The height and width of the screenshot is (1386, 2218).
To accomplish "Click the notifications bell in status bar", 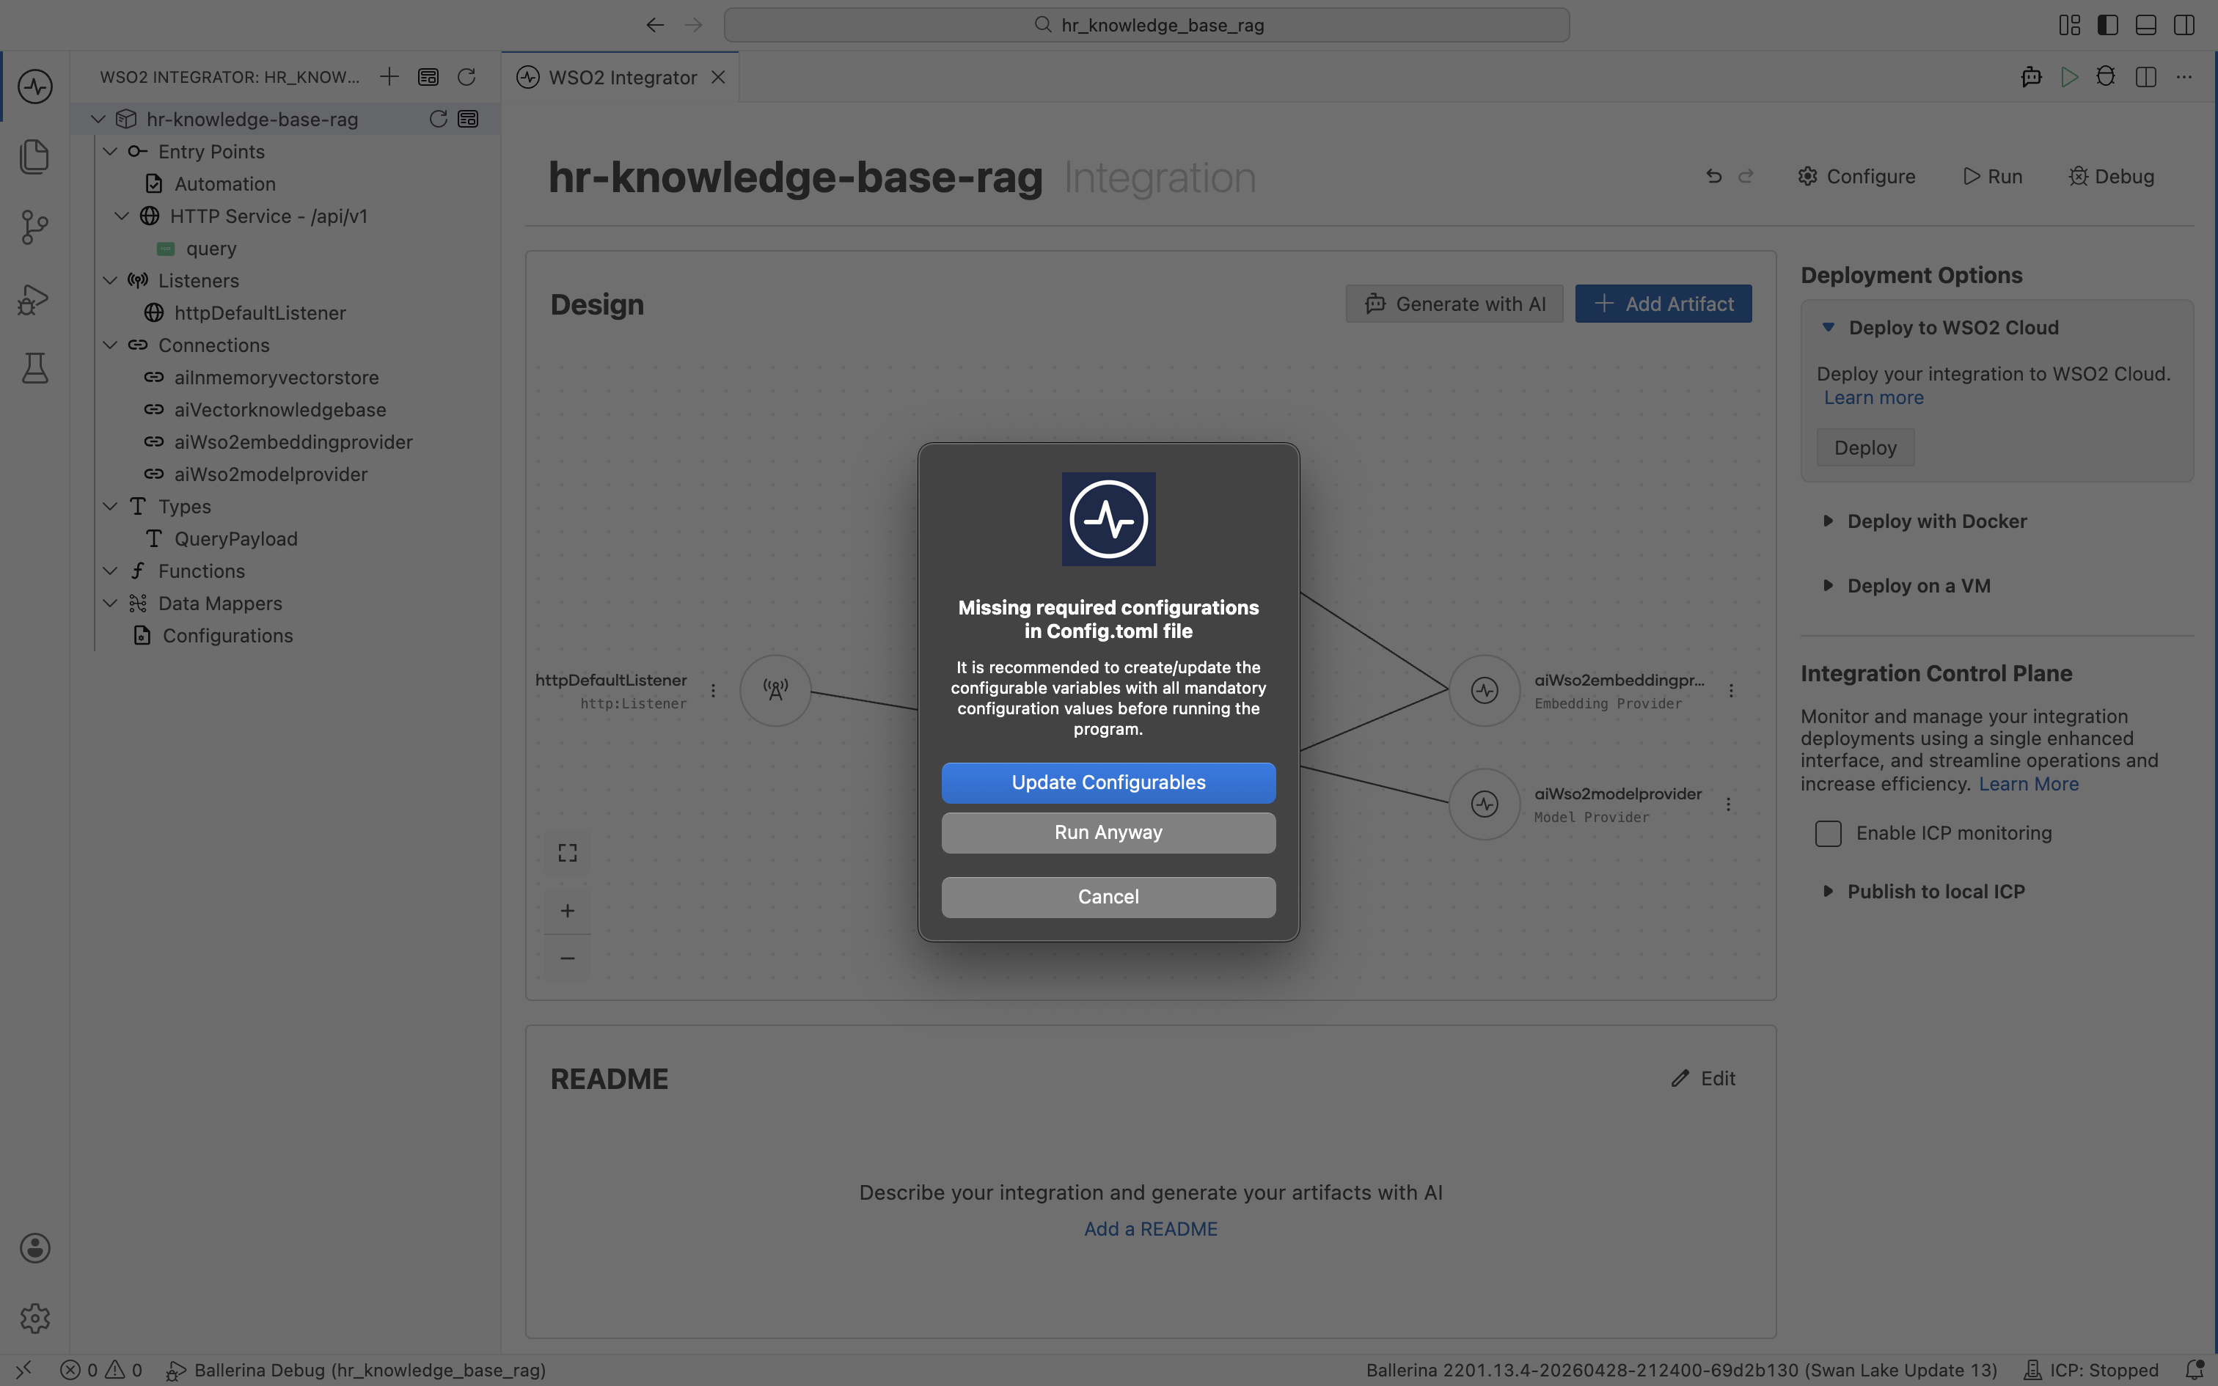I will coord(2195,1370).
